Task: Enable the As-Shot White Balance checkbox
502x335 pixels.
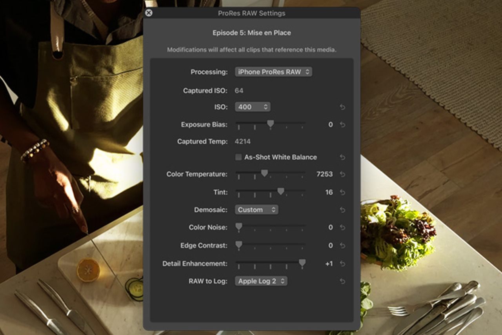Action: pos(238,157)
